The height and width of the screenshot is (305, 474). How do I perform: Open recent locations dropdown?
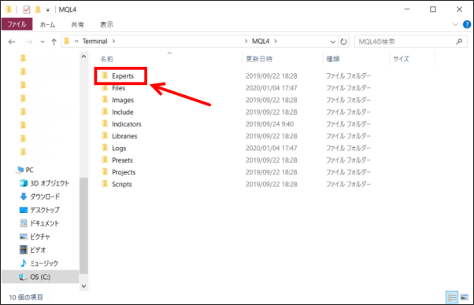pyautogui.click(x=43, y=42)
